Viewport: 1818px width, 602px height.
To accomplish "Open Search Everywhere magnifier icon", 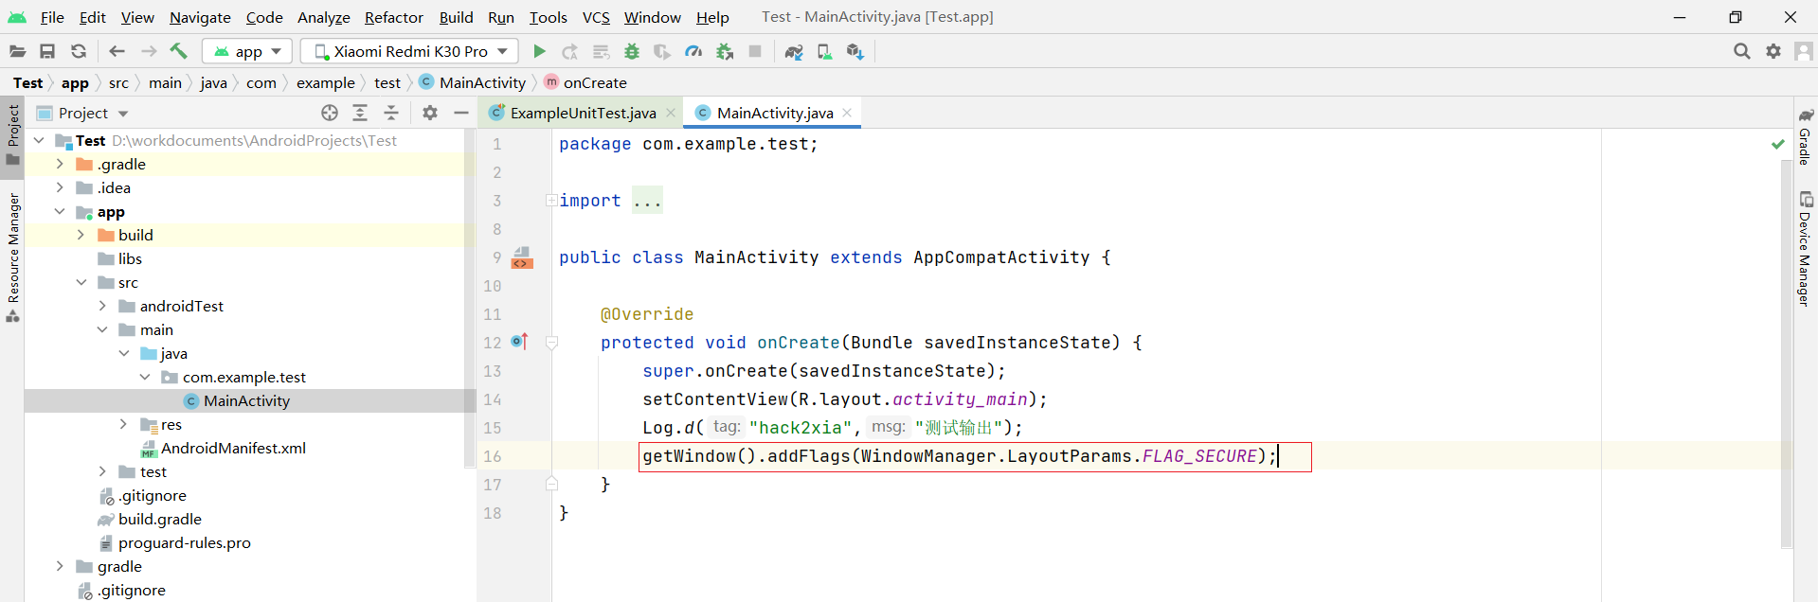I will pos(1741,51).
